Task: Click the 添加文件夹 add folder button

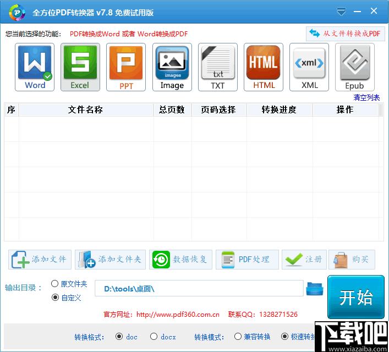Action: coord(110,260)
